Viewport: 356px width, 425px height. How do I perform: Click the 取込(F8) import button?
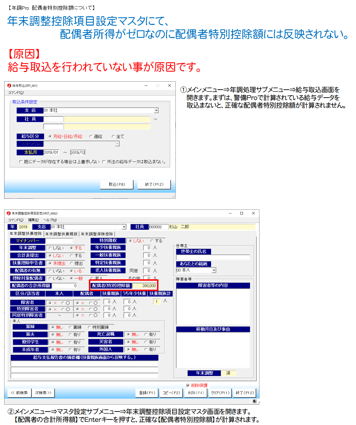pyautogui.click(x=117, y=184)
